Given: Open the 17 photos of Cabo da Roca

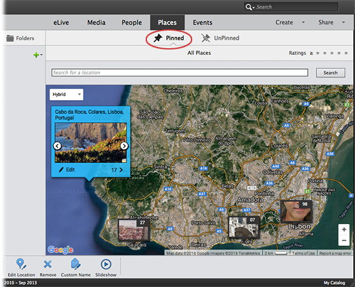Looking at the screenshot, I should [x=117, y=170].
